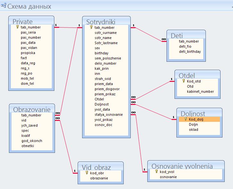Image resolution: width=233 pixels, height=189 pixels.
Task: Select dom_tel field in Private
Action: (27, 83)
